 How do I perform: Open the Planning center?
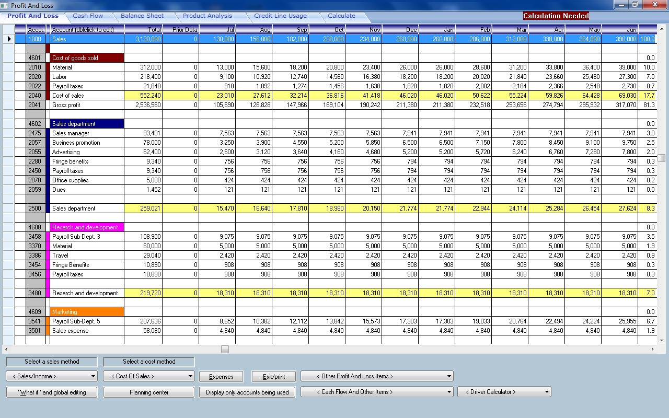point(148,391)
